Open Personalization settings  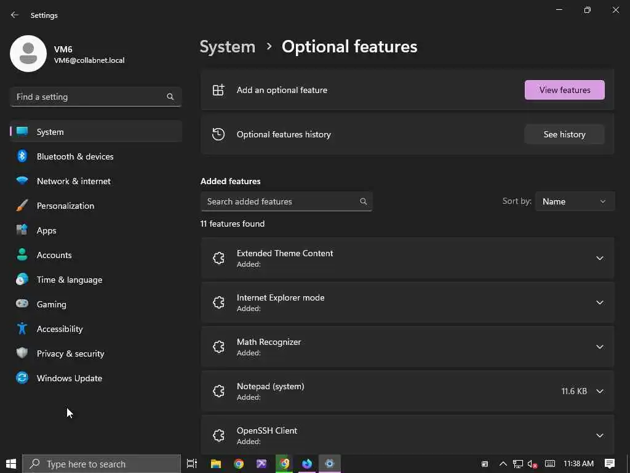(x=96, y=206)
